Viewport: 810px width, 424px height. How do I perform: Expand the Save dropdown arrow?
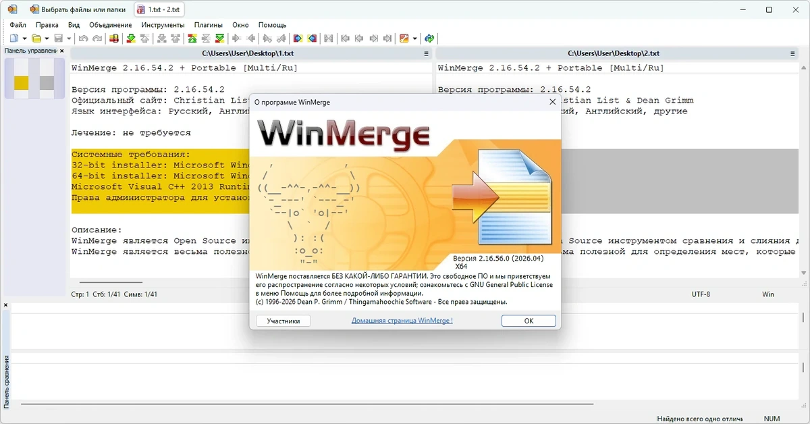(69, 38)
